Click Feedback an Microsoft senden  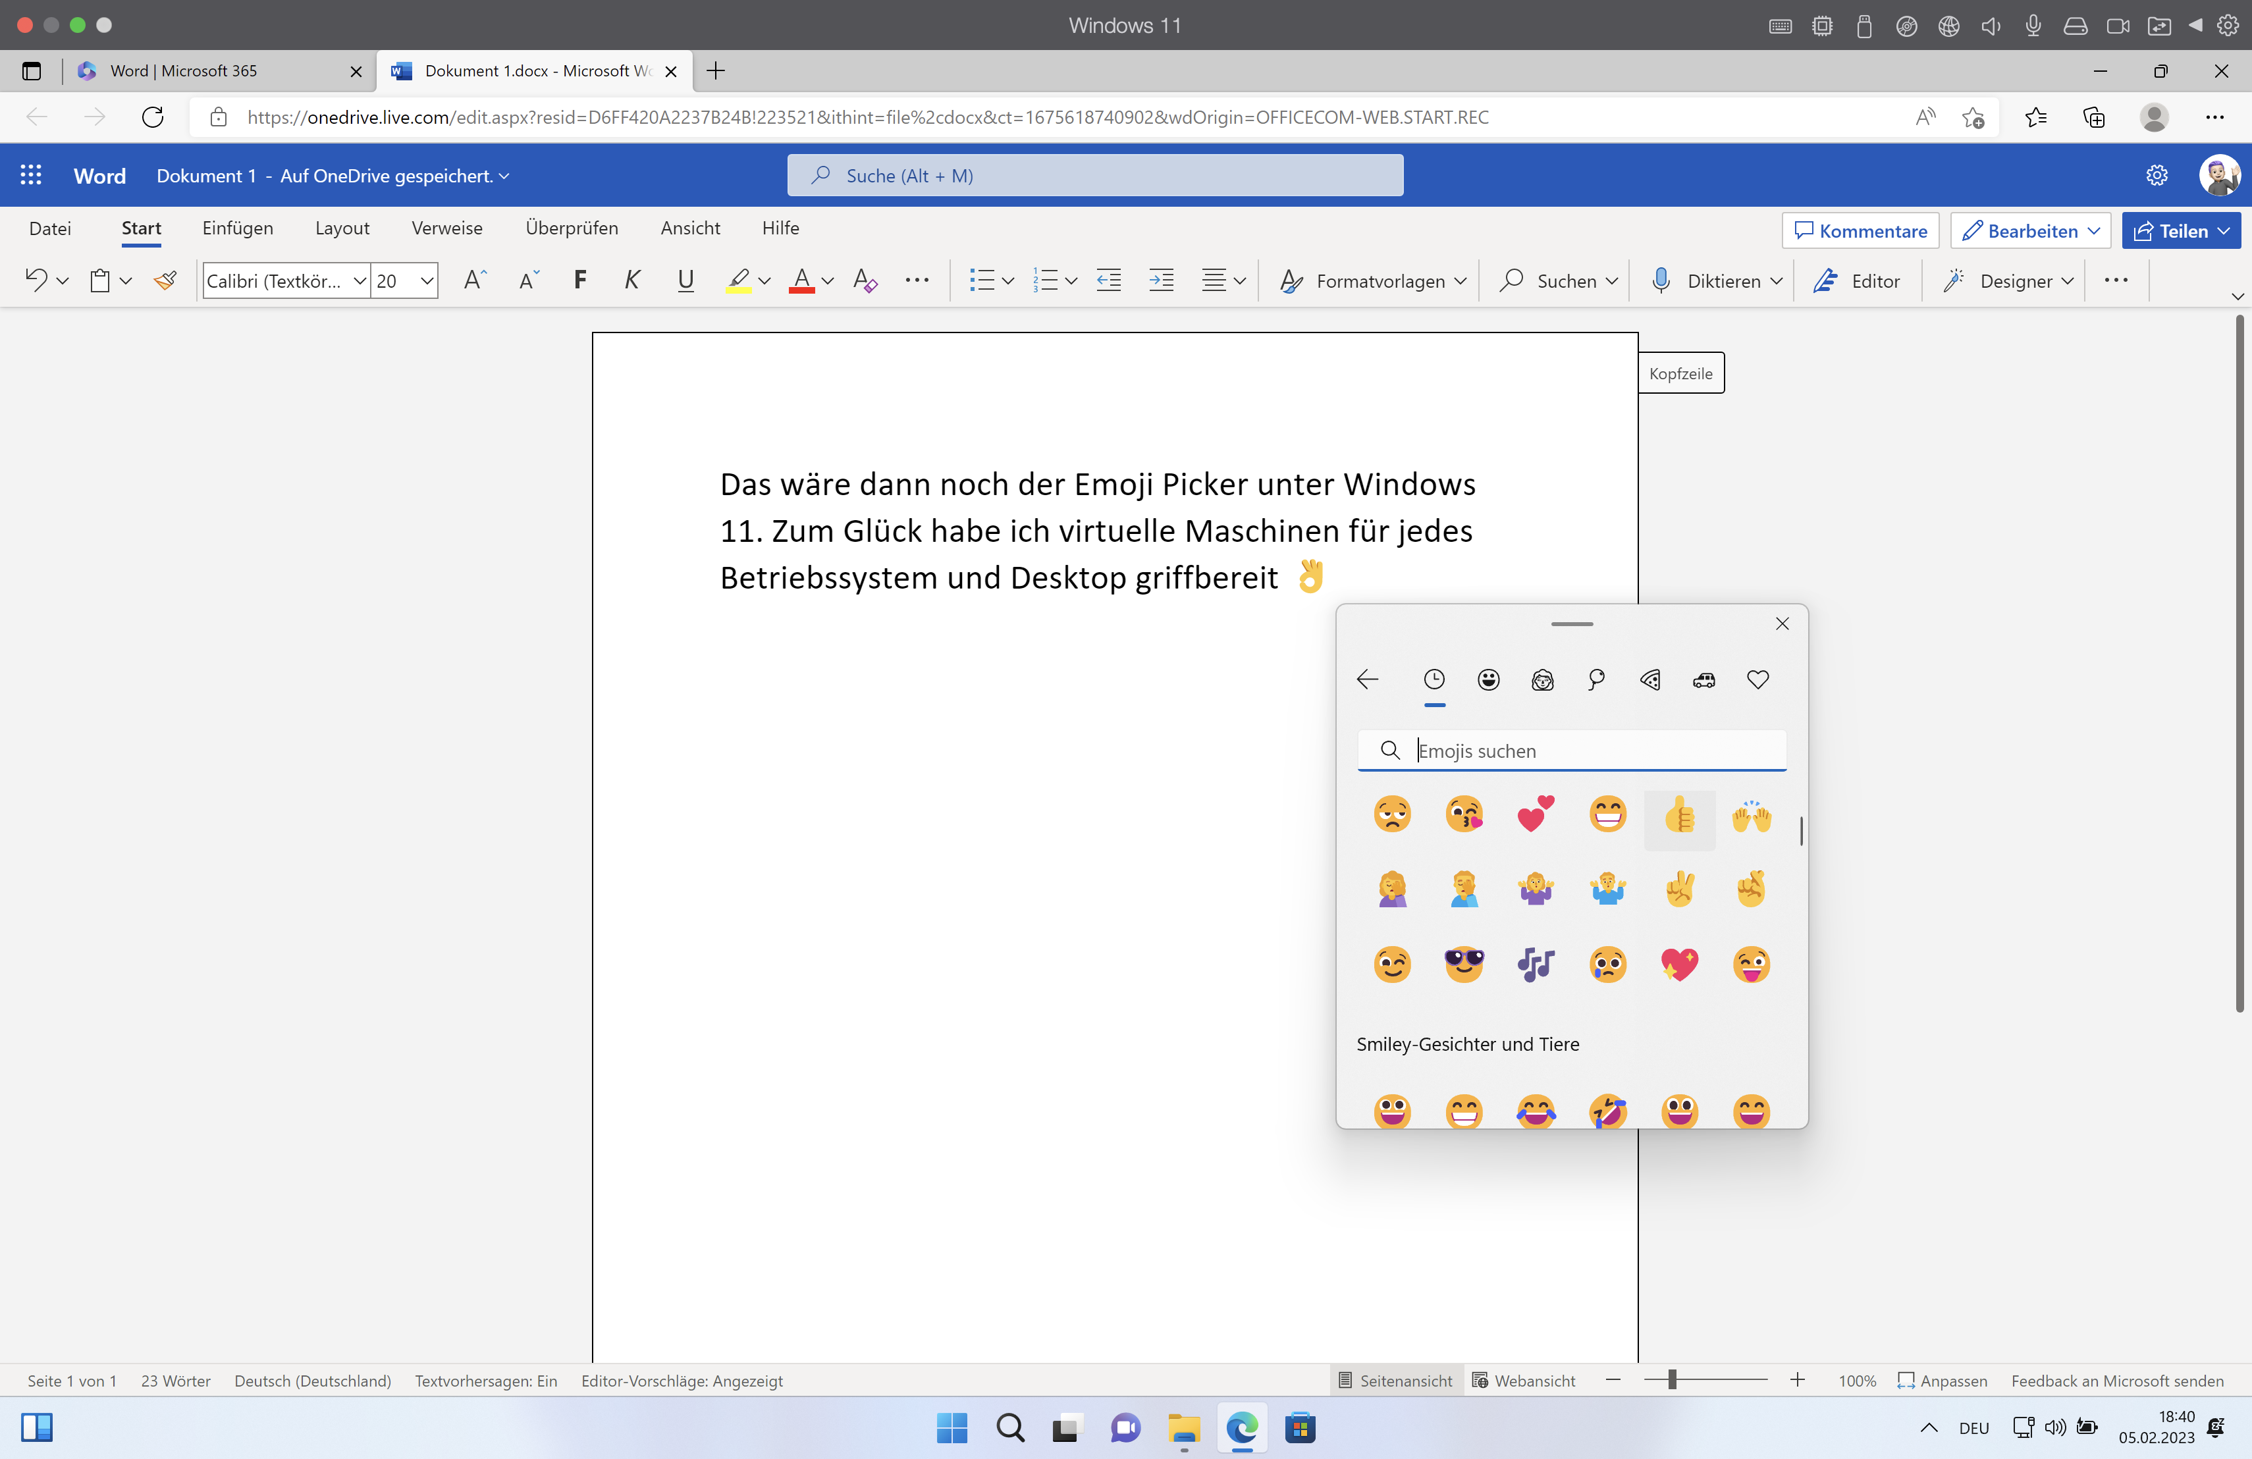[2118, 1381]
